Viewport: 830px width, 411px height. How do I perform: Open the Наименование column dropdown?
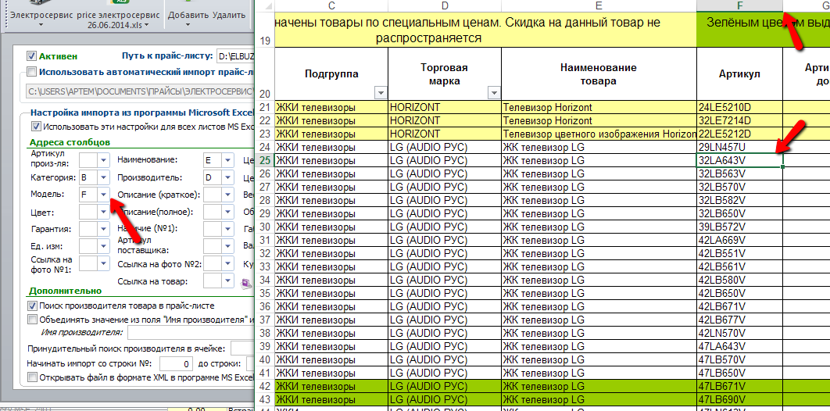pos(227,159)
